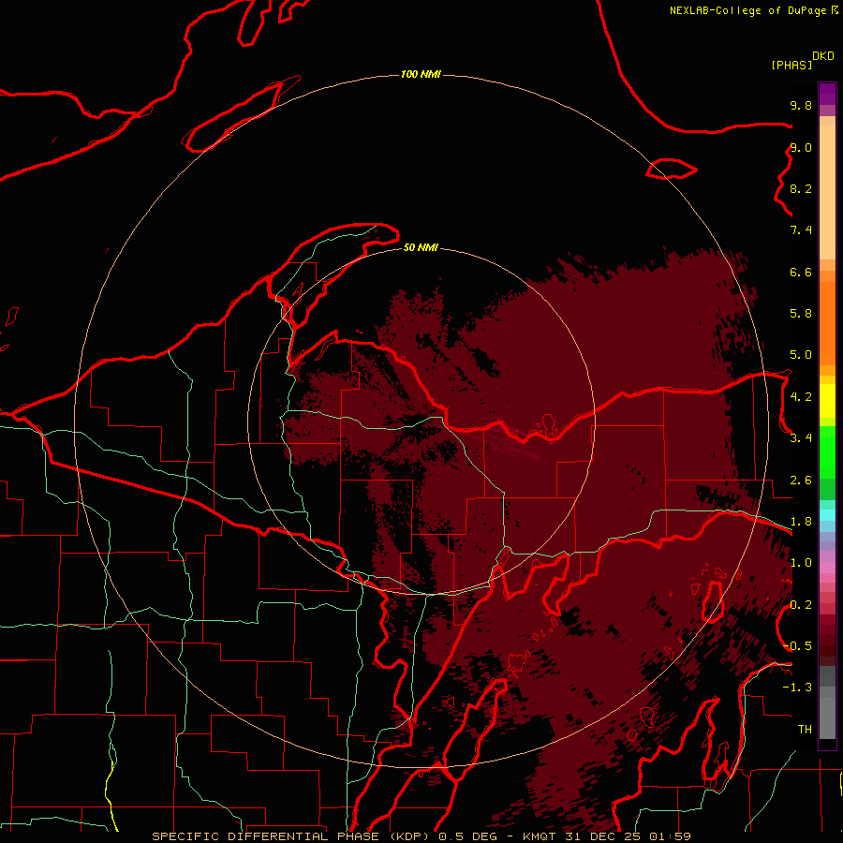Select the 4.2 scale value
The width and height of the screenshot is (843, 843).
pos(801,397)
